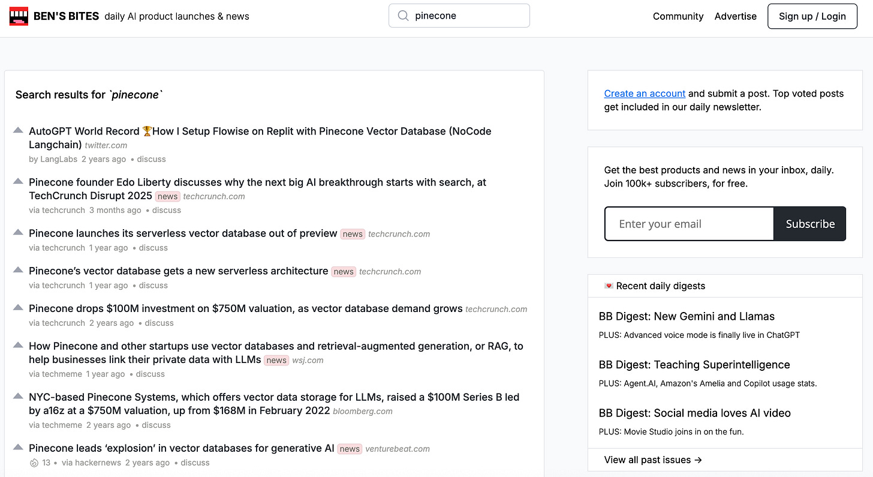Click the twitter.com source label
This screenshot has width=873, height=477.
pos(106,145)
